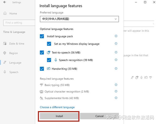This screenshot has height=124, width=158.
Task: Toggle the Handwriting (33 MB) checkbox
Action: pyautogui.click(x=42, y=69)
